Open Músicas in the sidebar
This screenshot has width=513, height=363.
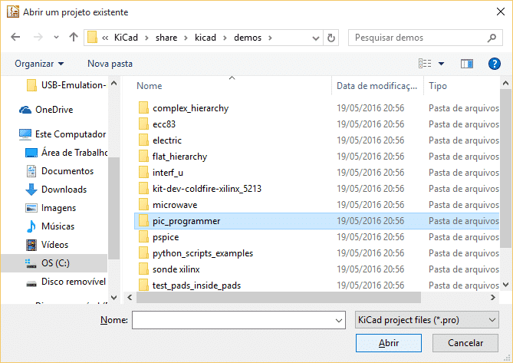tap(50, 226)
